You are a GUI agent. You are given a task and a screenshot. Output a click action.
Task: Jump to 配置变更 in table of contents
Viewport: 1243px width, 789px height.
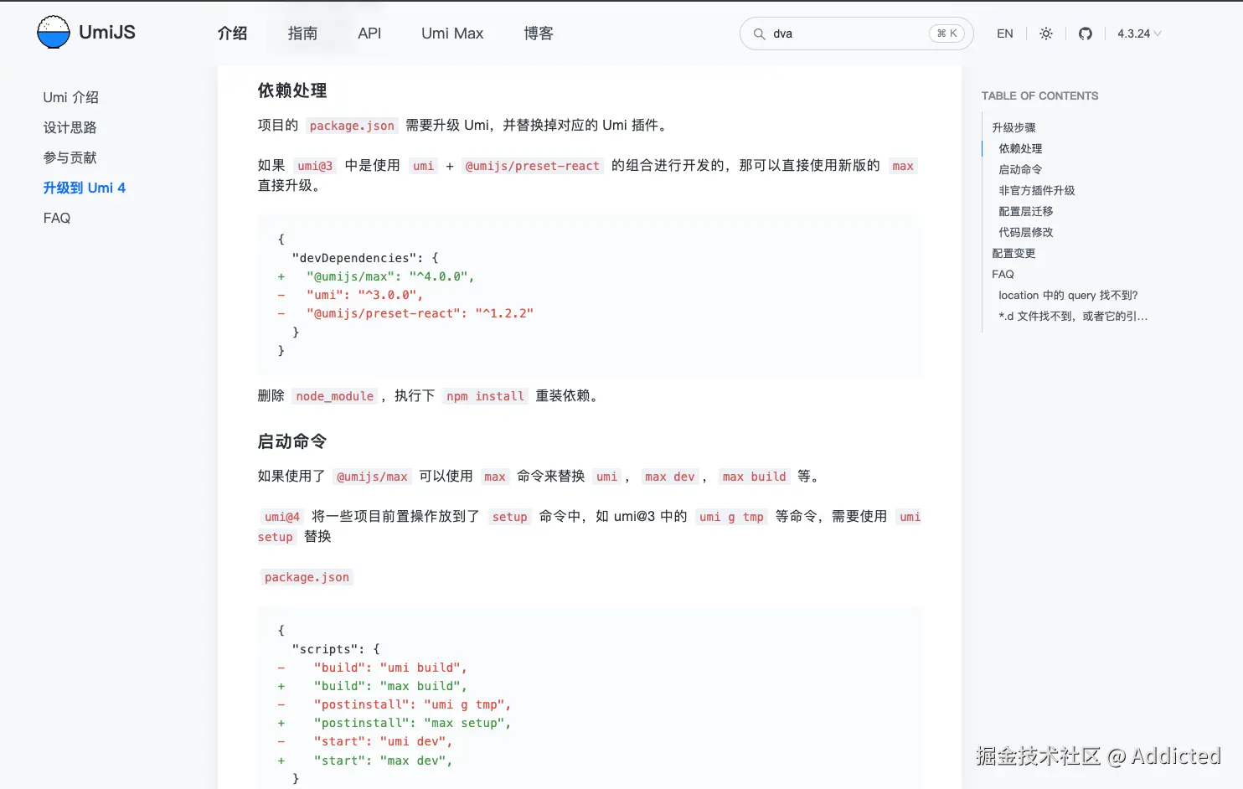tap(1013, 253)
